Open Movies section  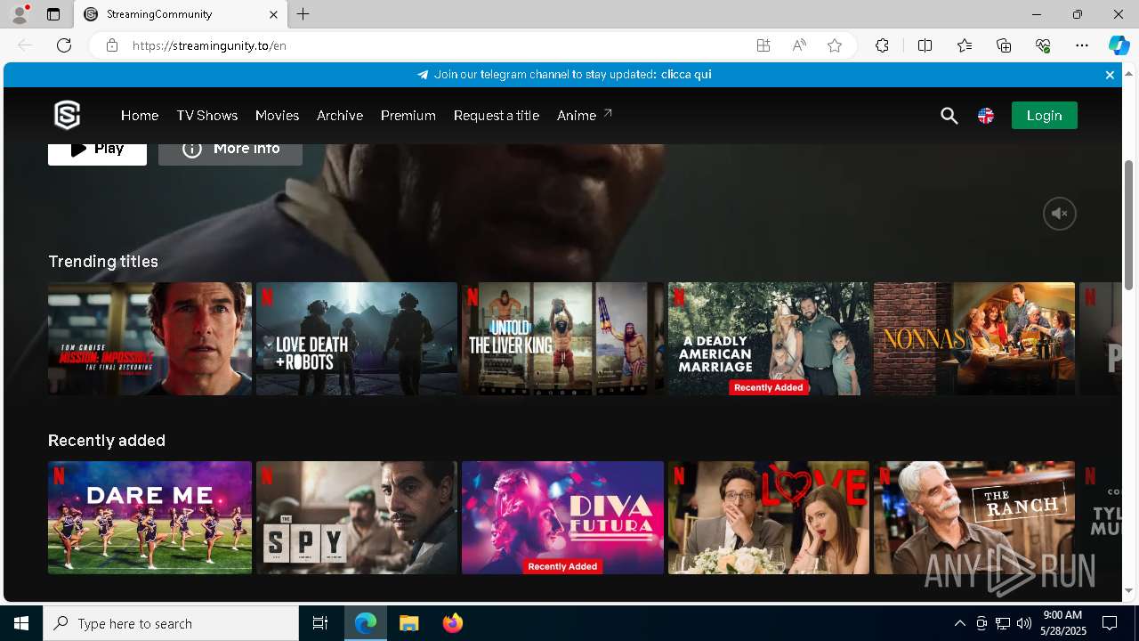277,116
